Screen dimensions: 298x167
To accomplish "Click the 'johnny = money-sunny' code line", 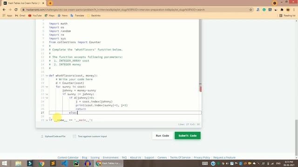I will [x=79, y=90].
